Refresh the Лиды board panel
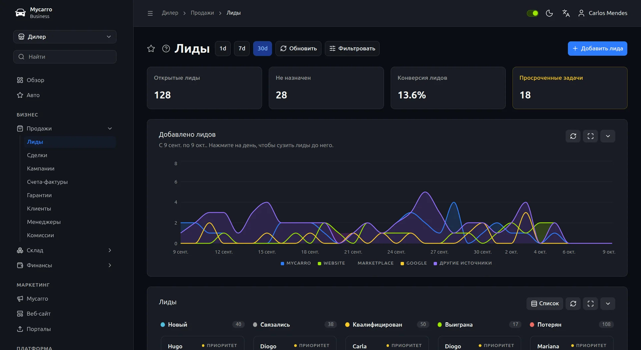This screenshot has width=641, height=350. click(573, 304)
